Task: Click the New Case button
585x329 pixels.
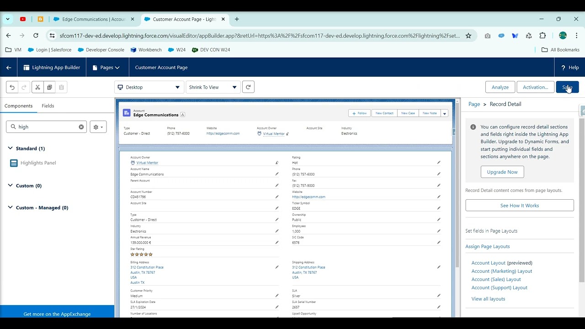Action: click(408, 113)
